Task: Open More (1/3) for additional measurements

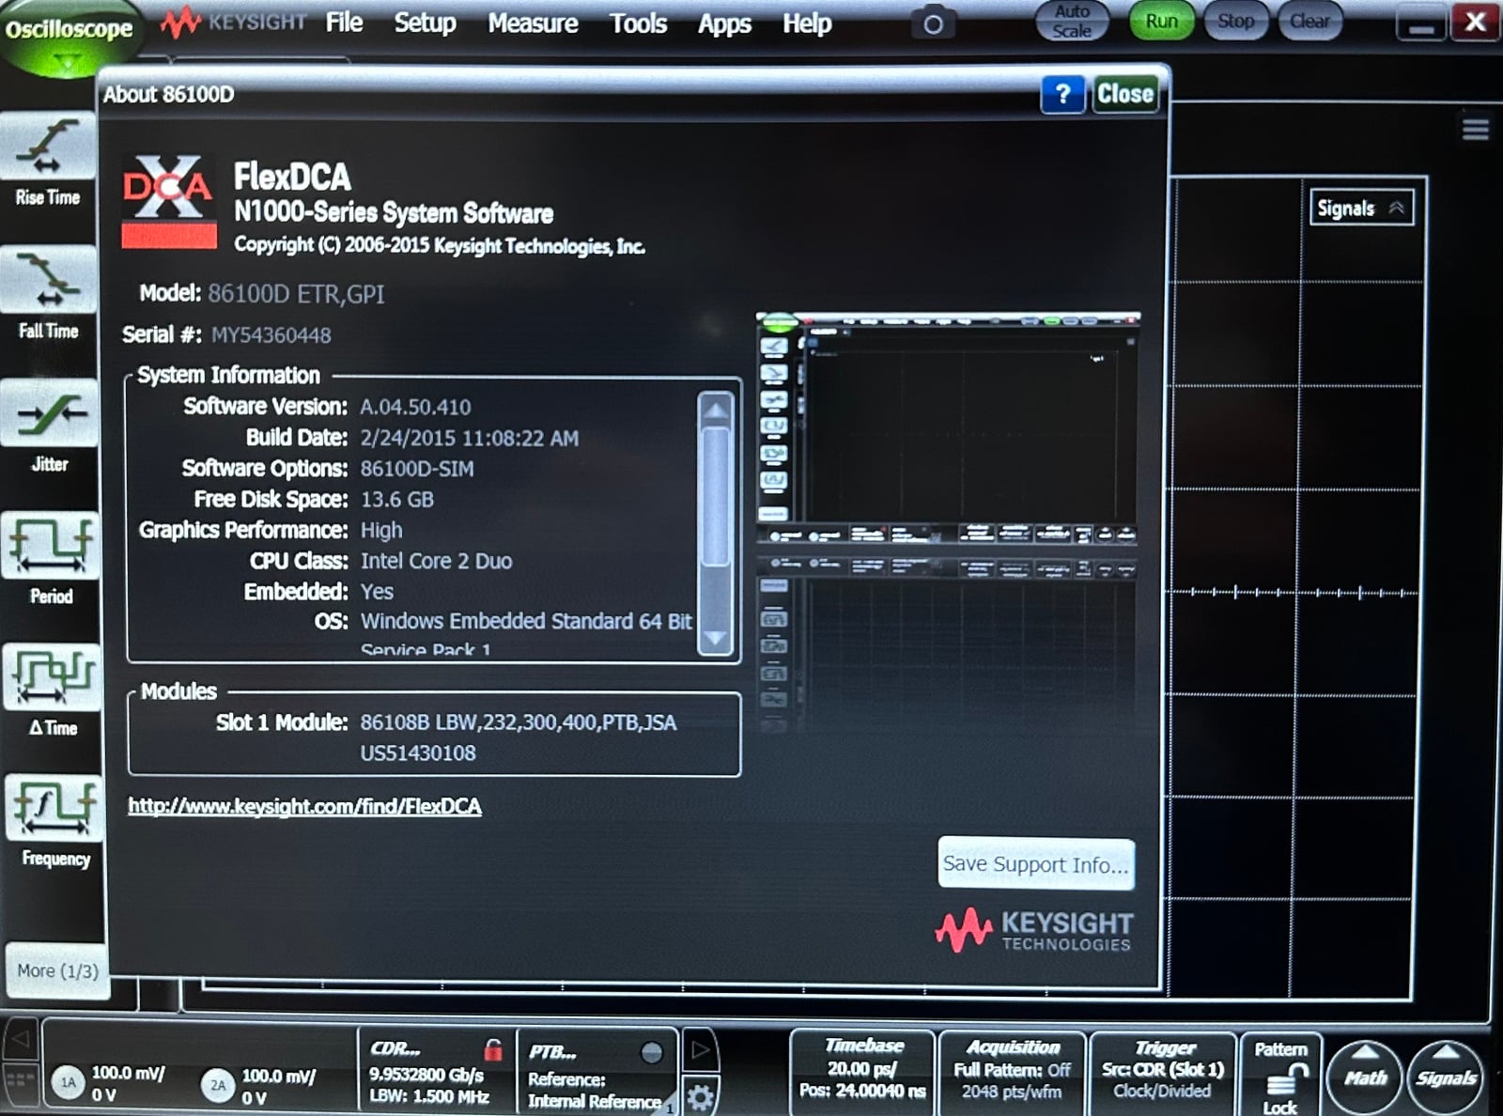Action: 56,970
